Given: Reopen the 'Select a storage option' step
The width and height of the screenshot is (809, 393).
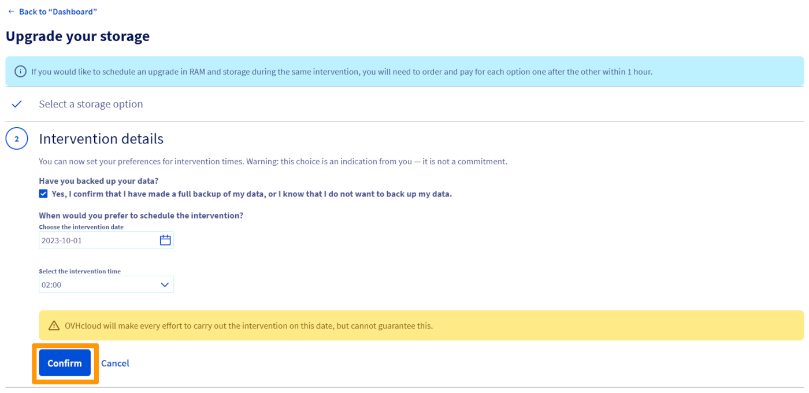Looking at the screenshot, I should tap(91, 104).
